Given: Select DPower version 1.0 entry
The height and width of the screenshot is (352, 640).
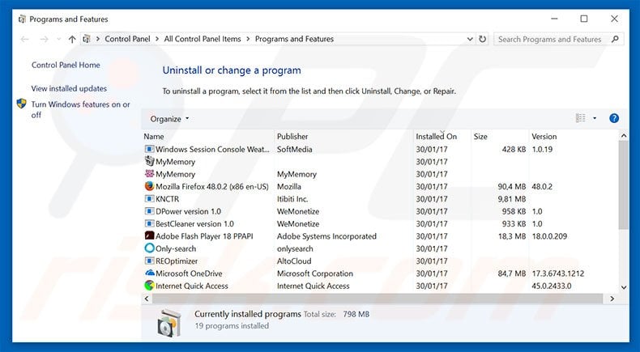Looking at the screenshot, I should click(188, 212).
